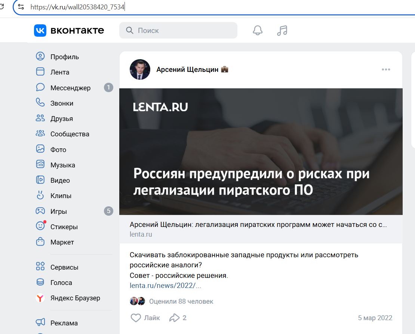415x334 pixels.
Task: Click the Сообщества group icon
Action: point(40,134)
